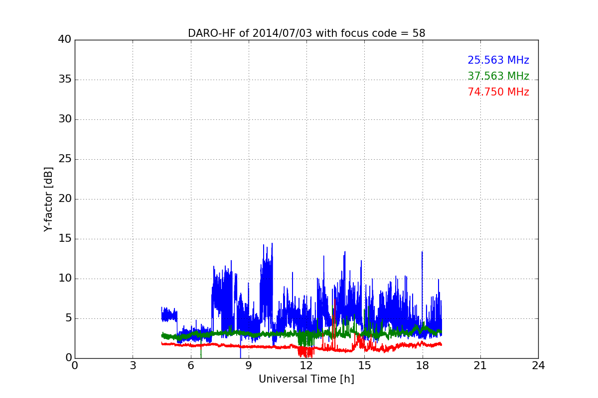Click the y-axis tick label '25'
The height and width of the screenshot is (398, 598).
65,159
